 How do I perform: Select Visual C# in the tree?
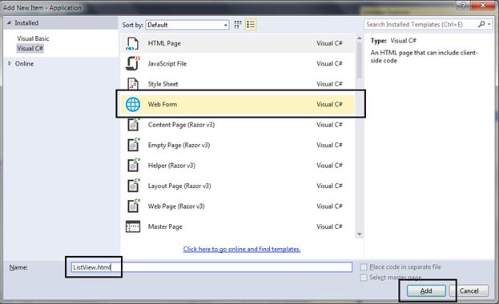point(30,48)
